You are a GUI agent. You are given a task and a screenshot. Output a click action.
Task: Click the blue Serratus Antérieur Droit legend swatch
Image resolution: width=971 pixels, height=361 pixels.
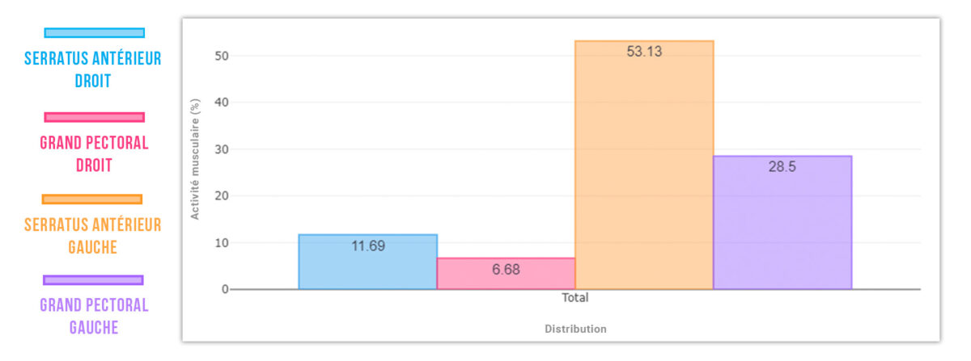point(95,33)
